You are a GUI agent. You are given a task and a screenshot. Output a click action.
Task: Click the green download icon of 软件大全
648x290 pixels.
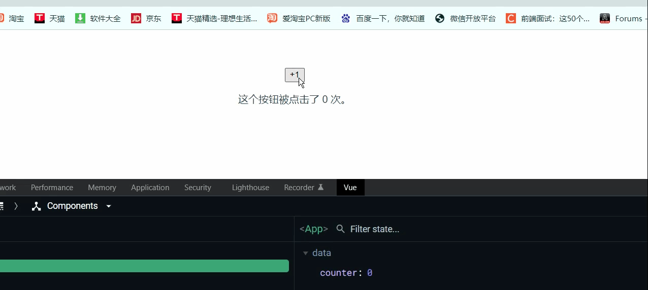pyautogui.click(x=80, y=18)
